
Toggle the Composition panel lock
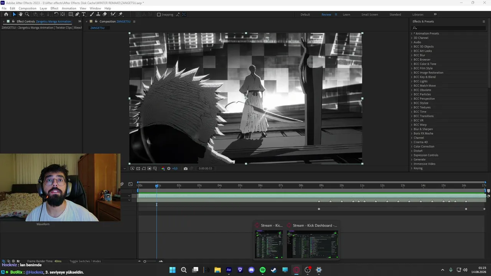pyautogui.click(x=96, y=21)
